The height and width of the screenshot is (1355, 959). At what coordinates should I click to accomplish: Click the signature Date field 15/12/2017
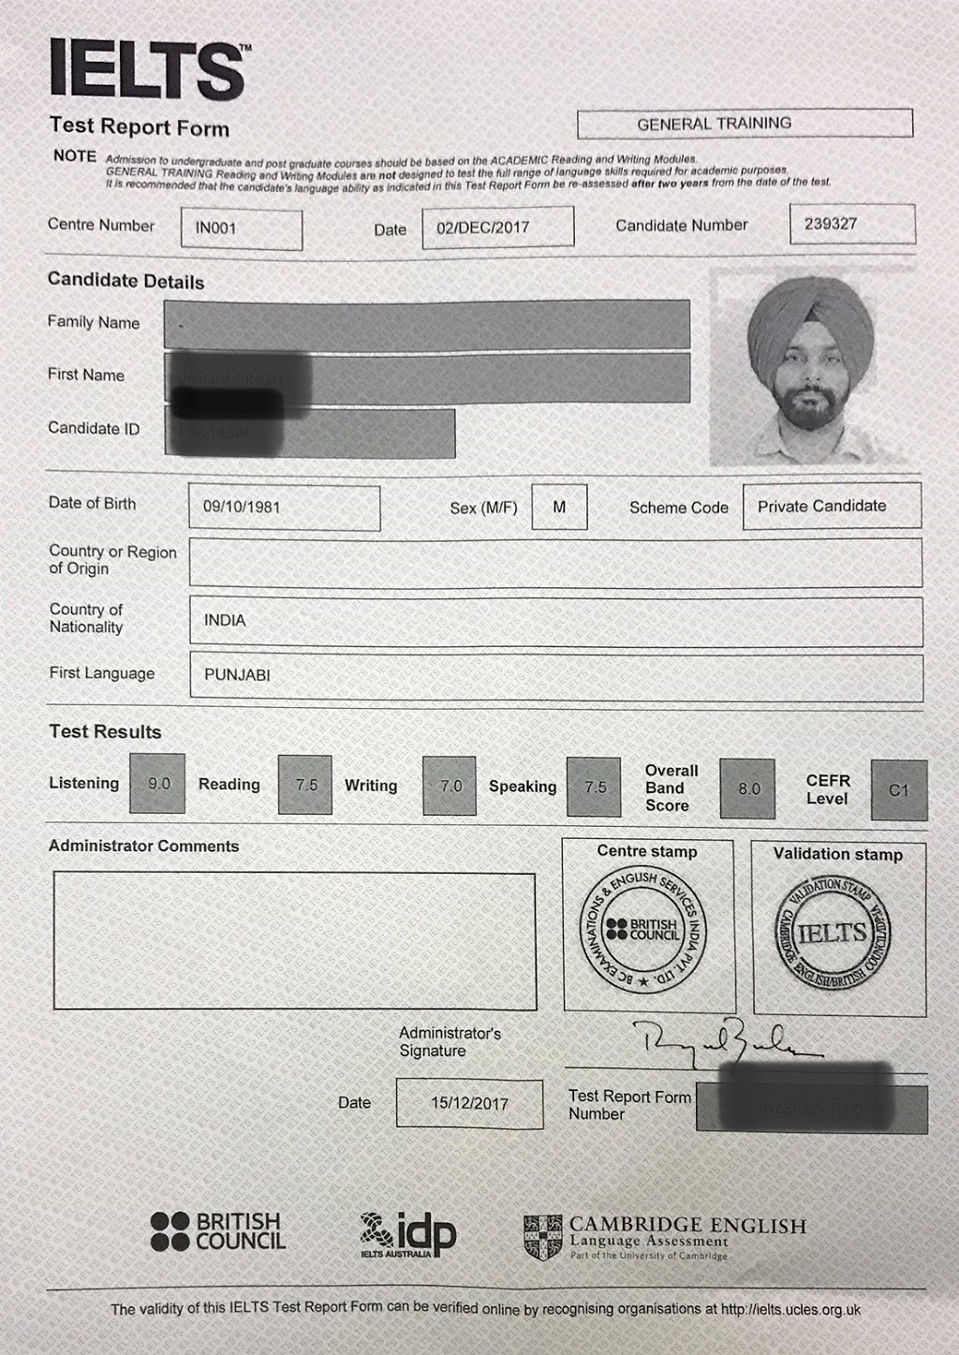pos(469,1103)
